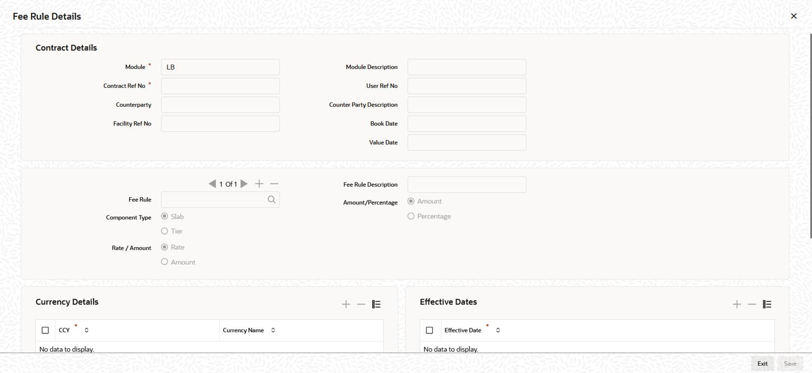Add row in Currency Details
This screenshot has width=812, height=373.
[x=346, y=304]
